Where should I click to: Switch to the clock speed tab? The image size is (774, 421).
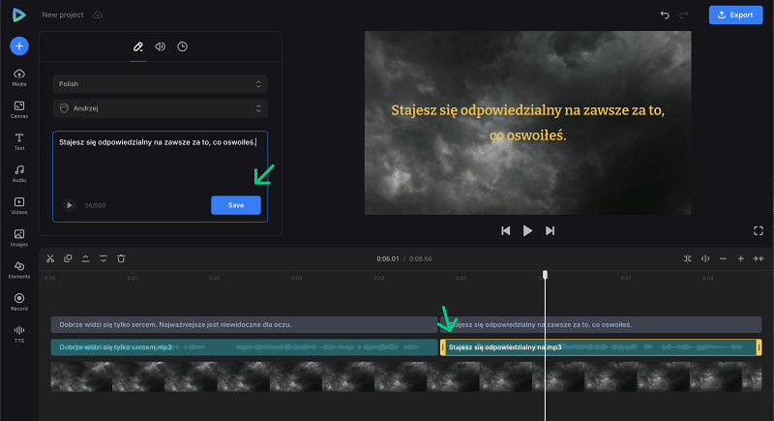click(183, 46)
